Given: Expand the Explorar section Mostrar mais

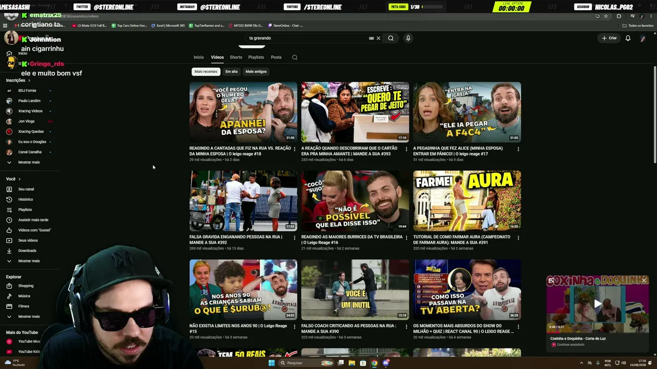Looking at the screenshot, I should [29, 317].
